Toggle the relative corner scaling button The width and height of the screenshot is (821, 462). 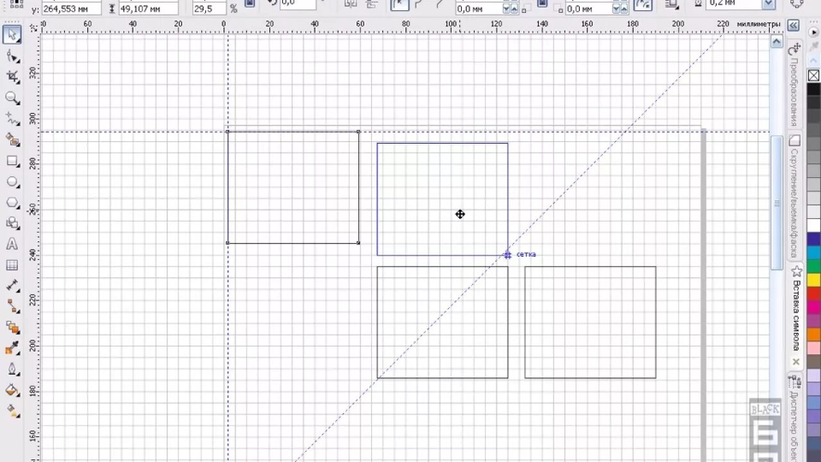pos(643,4)
